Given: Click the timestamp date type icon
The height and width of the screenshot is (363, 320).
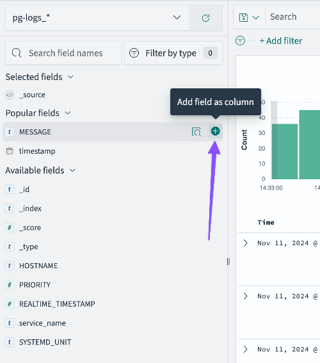Looking at the screenshot, I should tap(10, 151).
